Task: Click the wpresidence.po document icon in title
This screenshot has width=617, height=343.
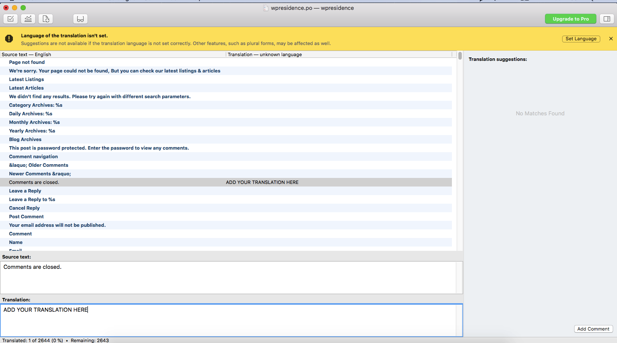Action: click(266, 8)
